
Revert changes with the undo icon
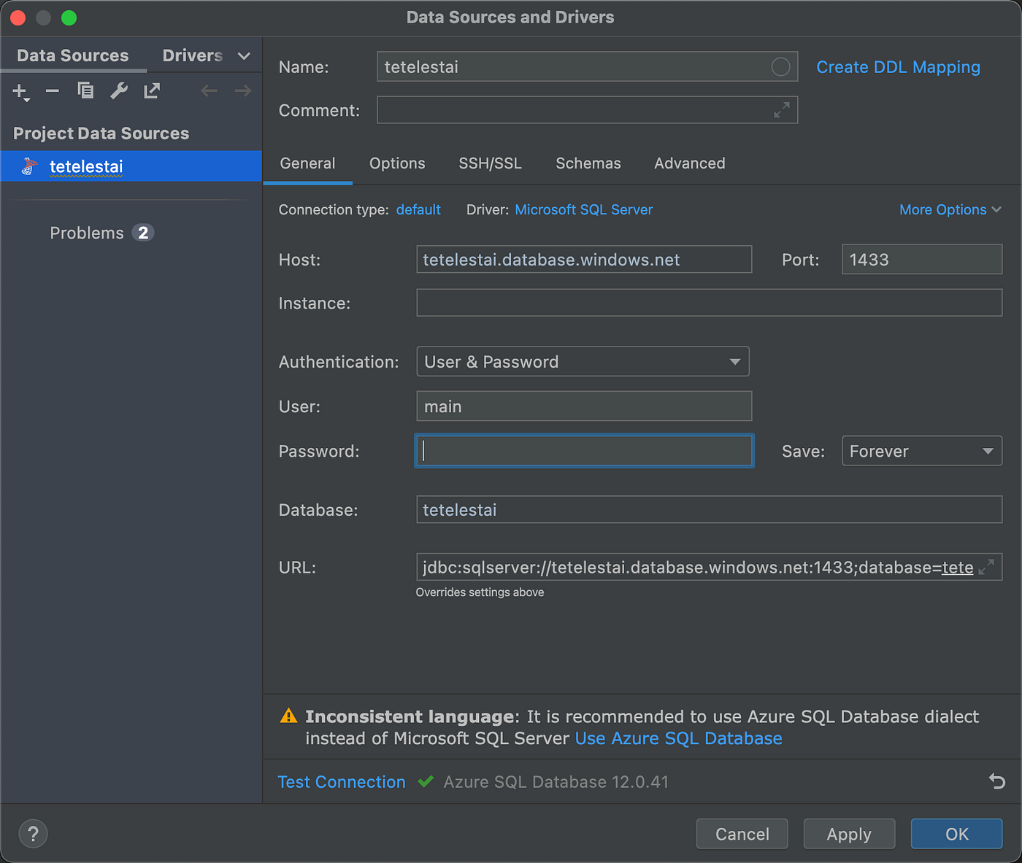997,781
